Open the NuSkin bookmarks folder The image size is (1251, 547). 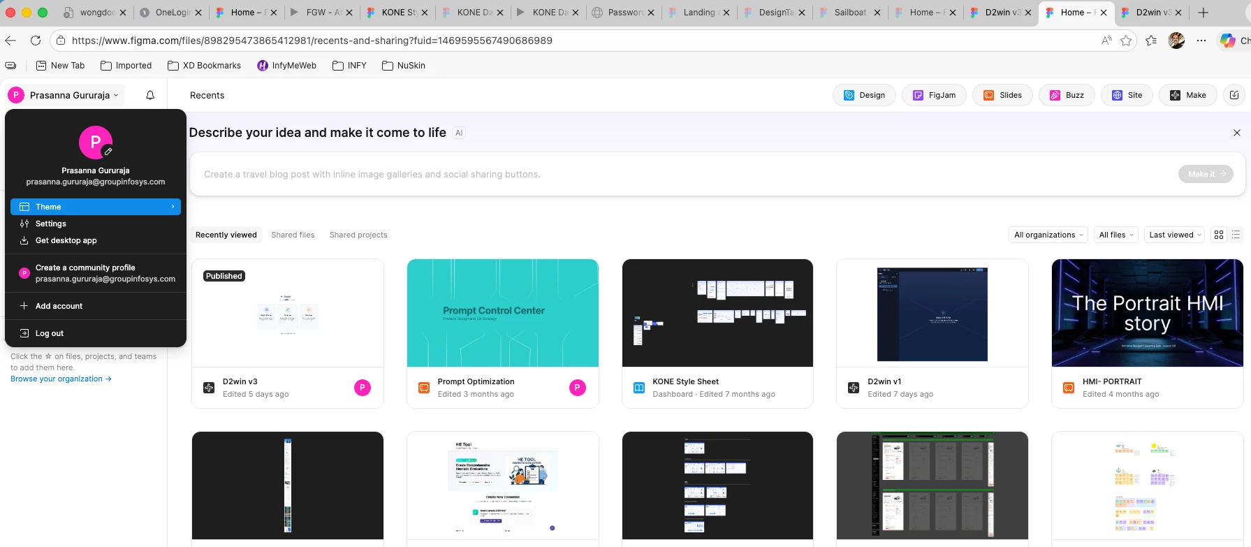pos(404,66)
